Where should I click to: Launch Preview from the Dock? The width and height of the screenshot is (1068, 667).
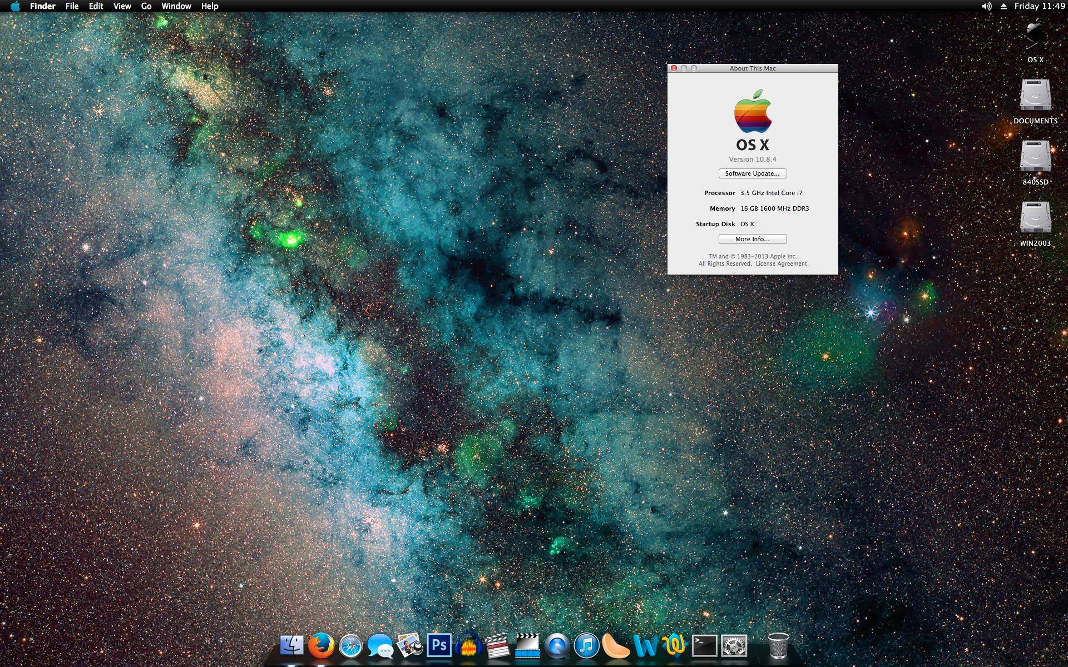coord(410,645)
